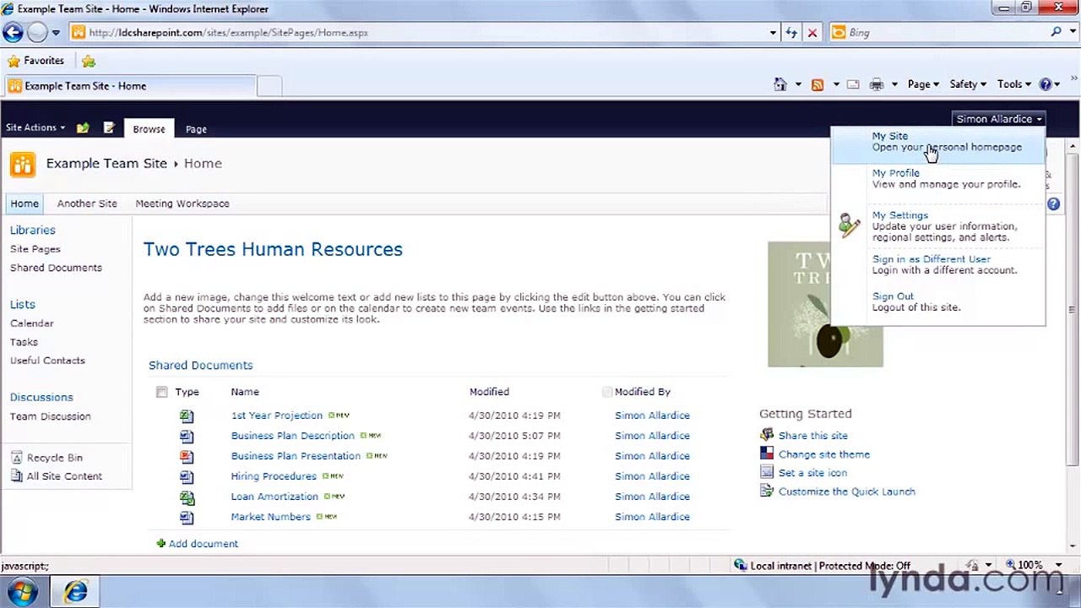Click the address bar URL field
Screen dimensions: 1081x608
[418, 32]
